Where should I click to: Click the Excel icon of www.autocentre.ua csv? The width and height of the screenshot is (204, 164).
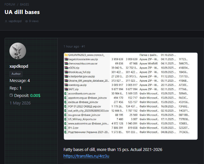[66, 124]
